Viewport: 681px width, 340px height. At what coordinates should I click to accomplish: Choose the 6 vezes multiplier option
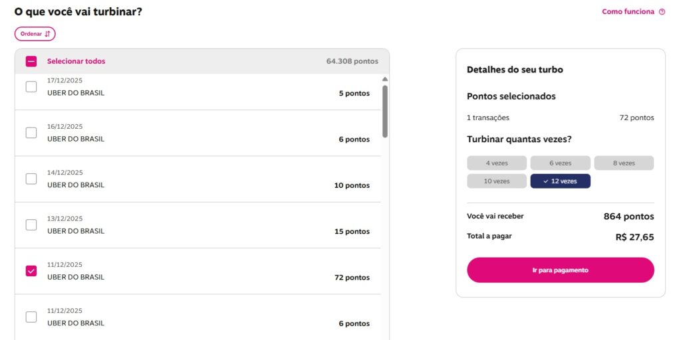(x=560, y=163)
